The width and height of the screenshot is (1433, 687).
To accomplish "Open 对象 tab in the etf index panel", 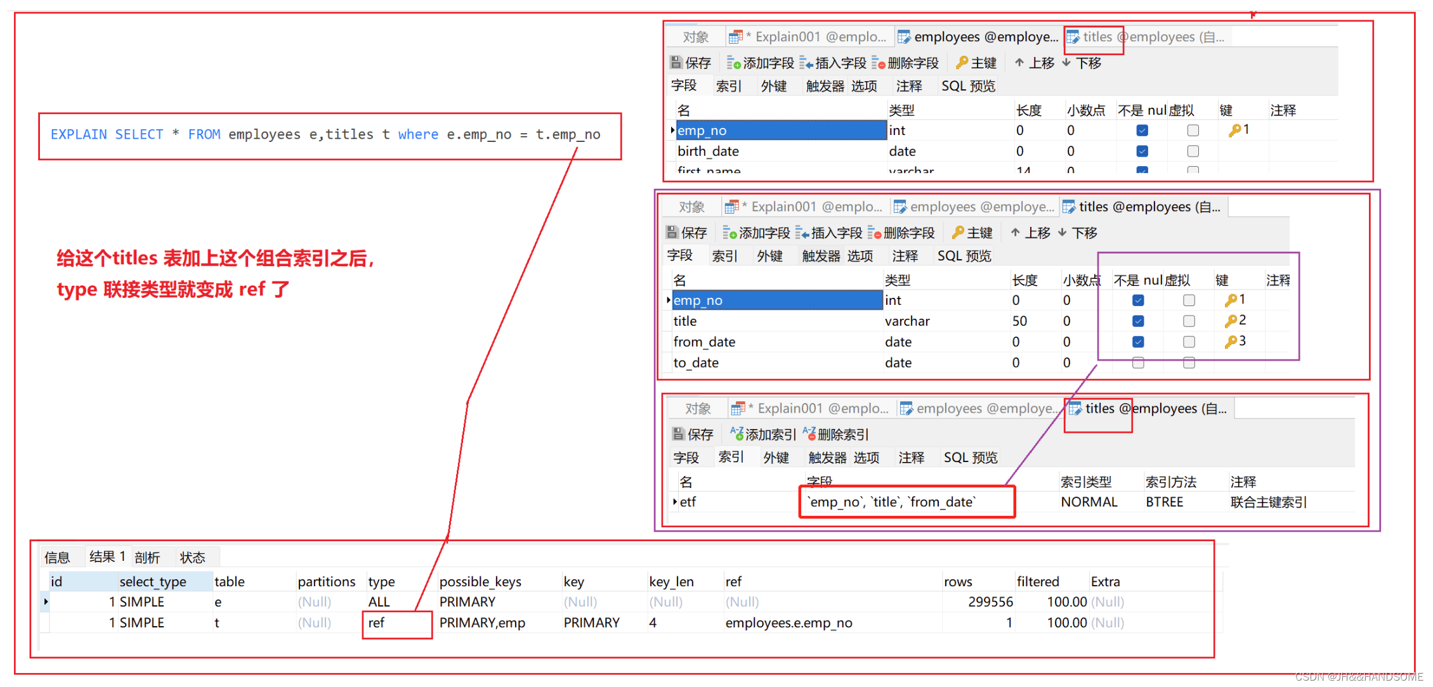I will (x=697, y=409).
